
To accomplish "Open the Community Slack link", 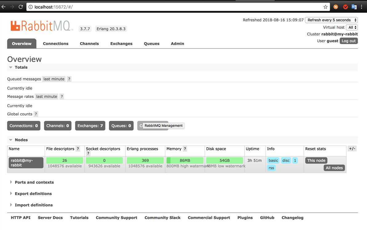I will tap(162, 218).
